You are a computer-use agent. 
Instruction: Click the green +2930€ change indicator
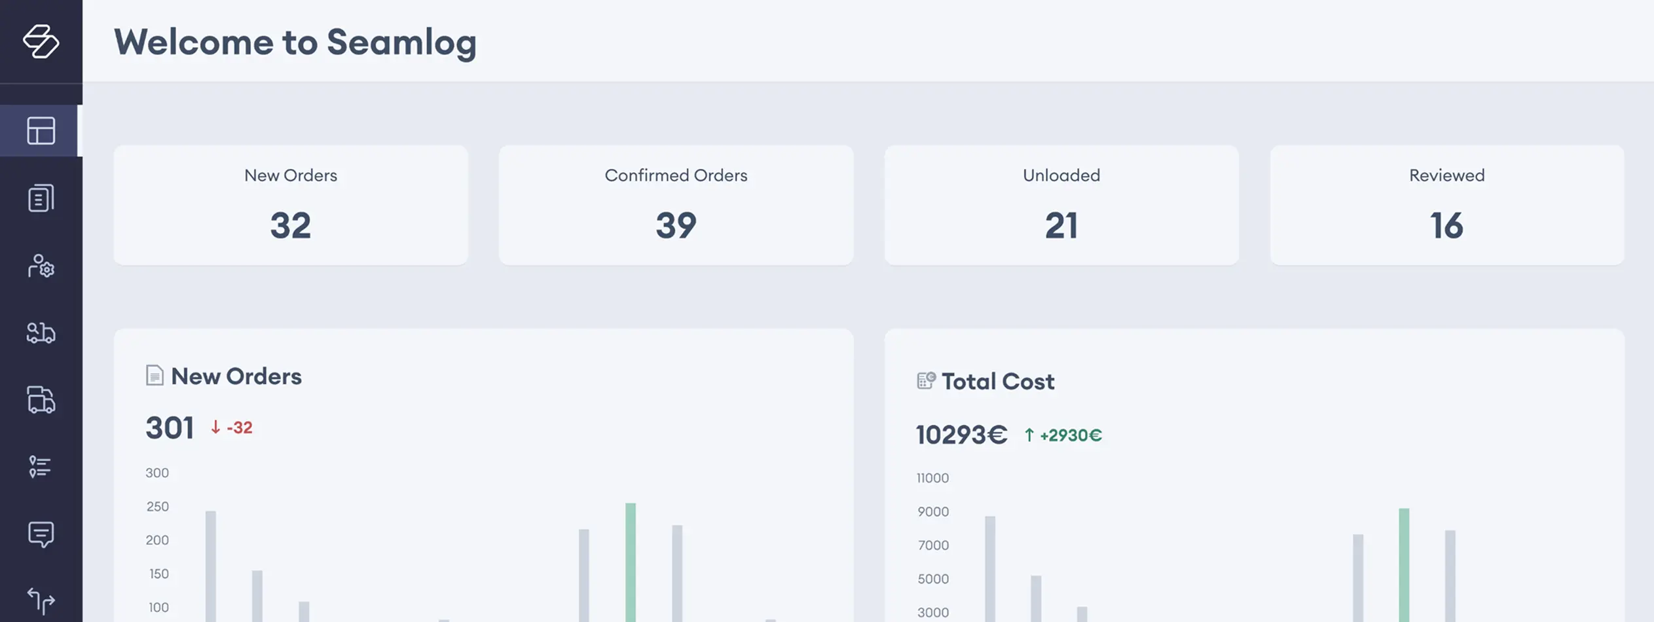coord(1063,435)
